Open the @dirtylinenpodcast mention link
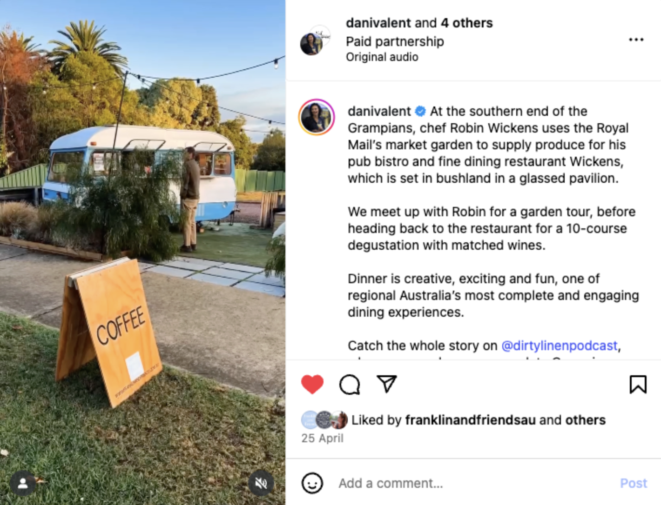Viewport: 661px width, 505px height. tap(559, 346)
